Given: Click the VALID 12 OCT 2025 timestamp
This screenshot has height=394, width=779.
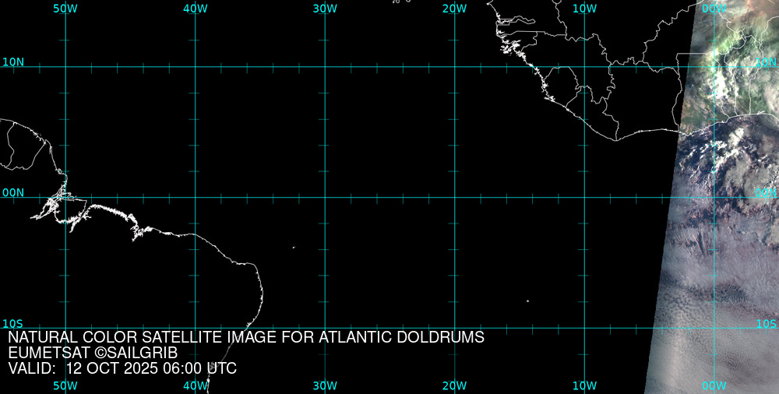Looking at the screenshot, I should [122, 368].
